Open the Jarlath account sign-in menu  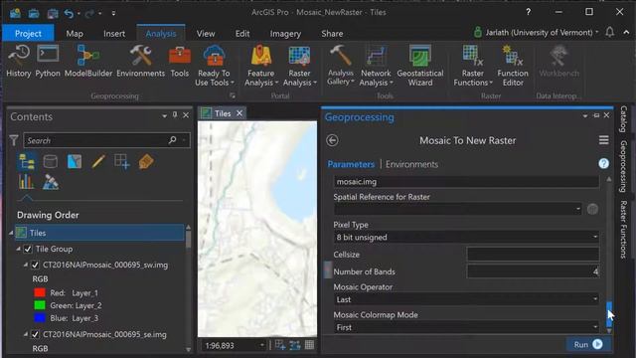(536, 33)
